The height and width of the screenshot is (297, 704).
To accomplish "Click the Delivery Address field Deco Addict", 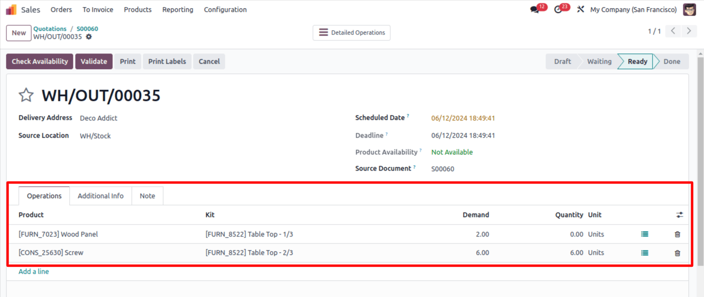I will click(98, 118).
